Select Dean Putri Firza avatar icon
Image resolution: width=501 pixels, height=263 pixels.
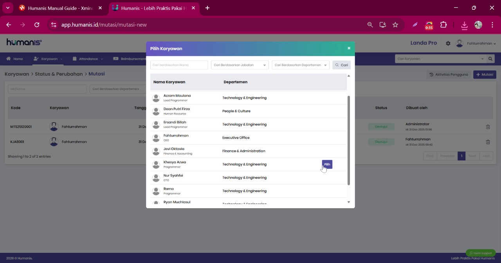[x=156, y=111]
